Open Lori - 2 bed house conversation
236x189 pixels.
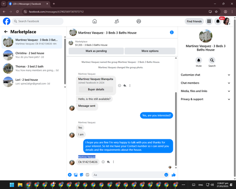coord(32,82)
